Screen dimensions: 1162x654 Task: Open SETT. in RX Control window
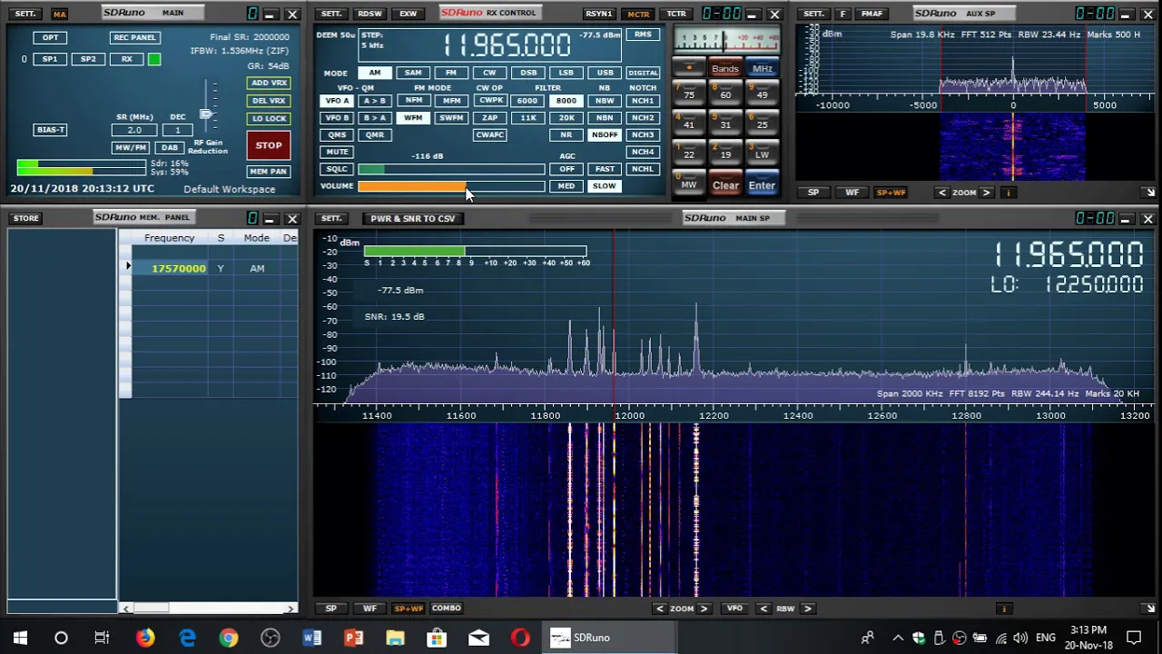[331, 14]
